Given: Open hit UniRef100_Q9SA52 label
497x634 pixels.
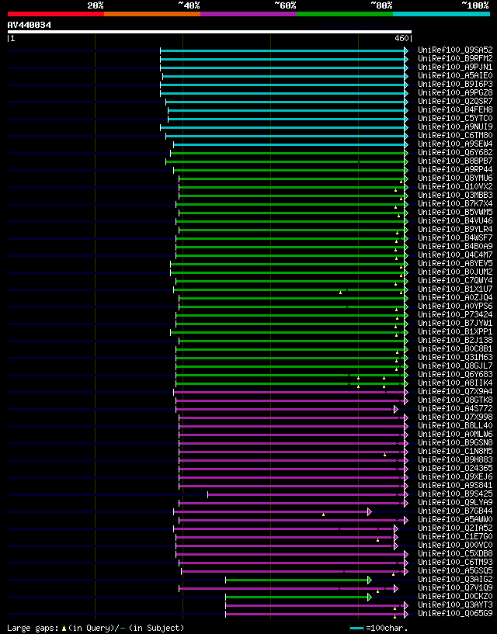Looking at the screenshot, I should click(455, 50).
